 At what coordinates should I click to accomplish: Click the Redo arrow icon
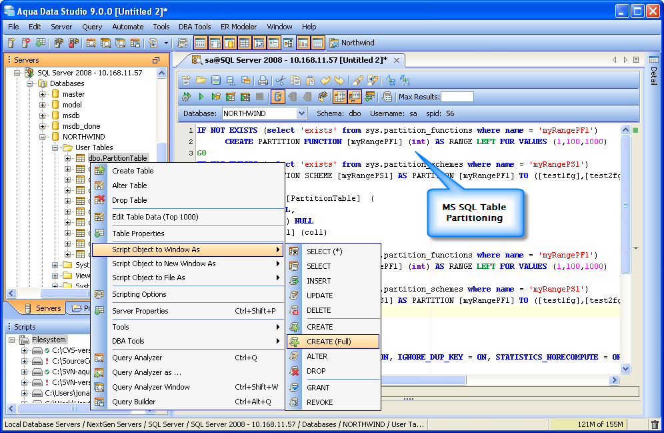pyautogui.click(x=339, y=80)
